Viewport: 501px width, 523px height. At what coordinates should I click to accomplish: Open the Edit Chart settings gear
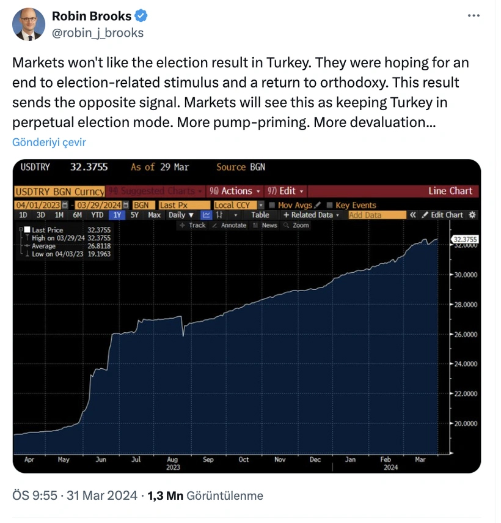click(470, 215)
